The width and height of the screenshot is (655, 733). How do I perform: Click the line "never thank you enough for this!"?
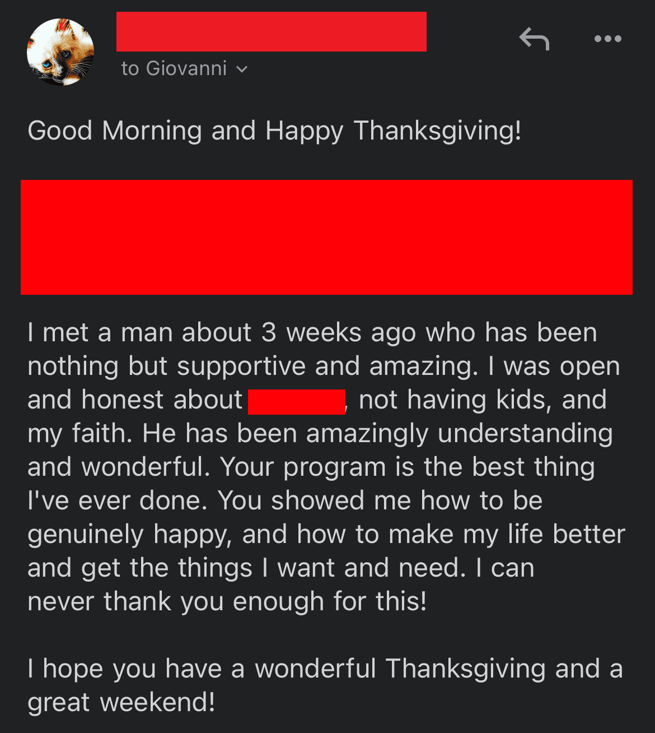227,601
